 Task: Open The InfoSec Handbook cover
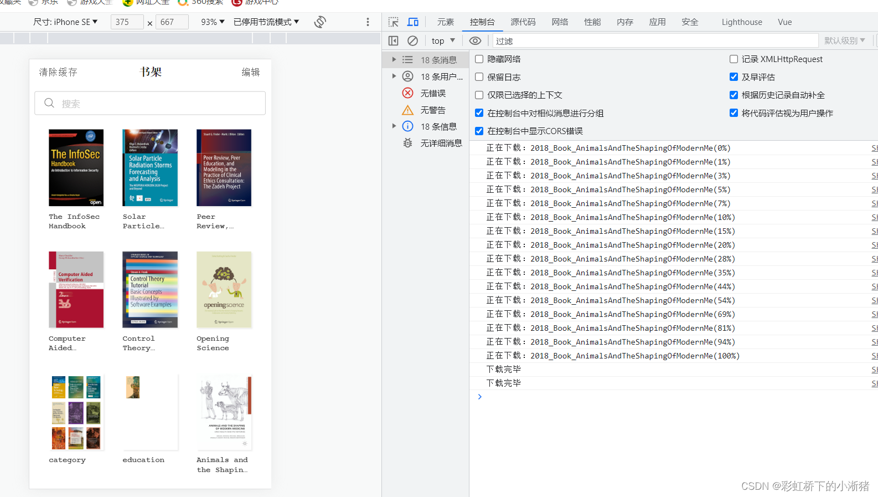coord(76,168)
